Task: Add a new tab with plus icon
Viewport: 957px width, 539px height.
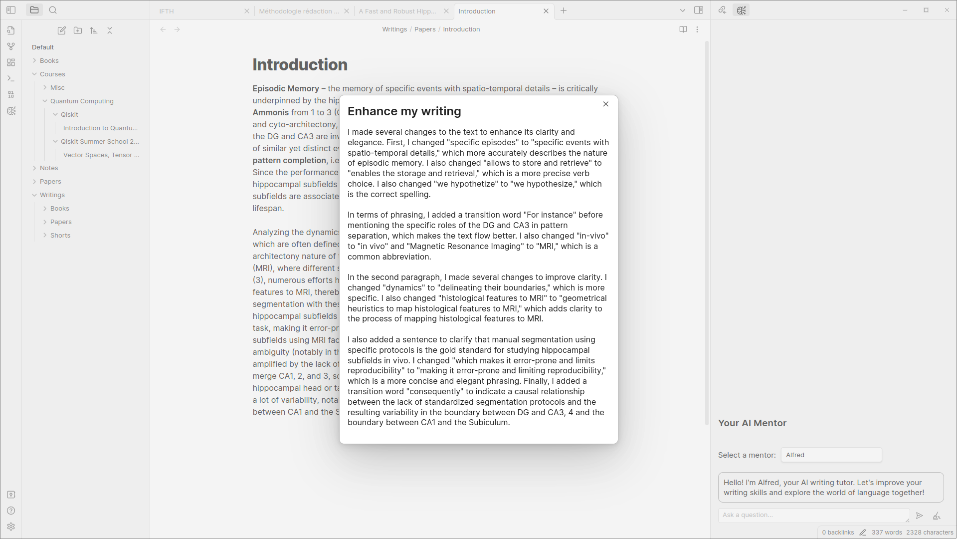Action: coord(564,10)
